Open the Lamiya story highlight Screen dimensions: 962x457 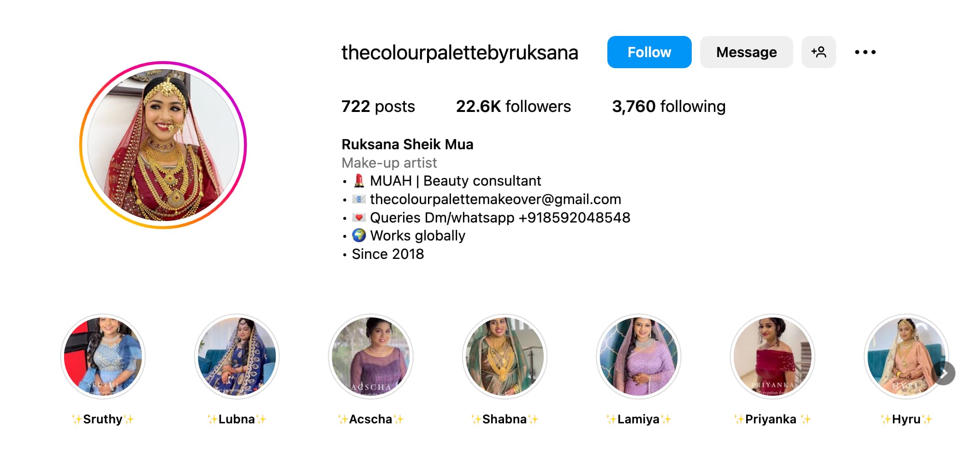pyautogui.click(x=639, y=356)
